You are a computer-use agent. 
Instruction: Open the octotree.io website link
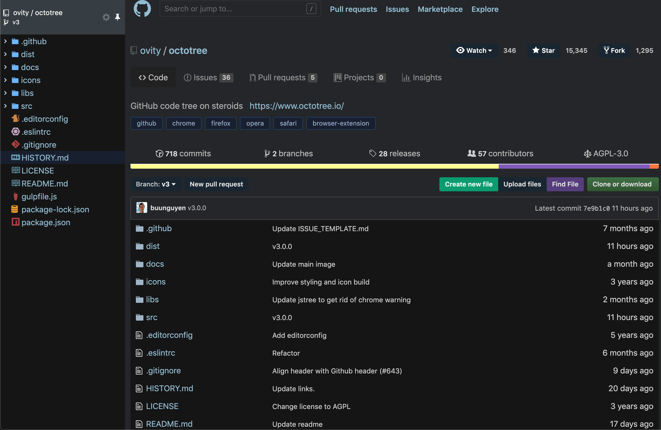pyautogui.click(x=296, y=106)
